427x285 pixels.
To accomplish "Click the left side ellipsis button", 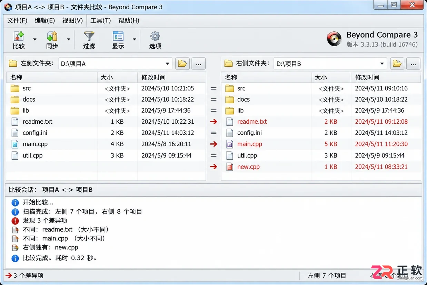I will click(x=198, y=64).
